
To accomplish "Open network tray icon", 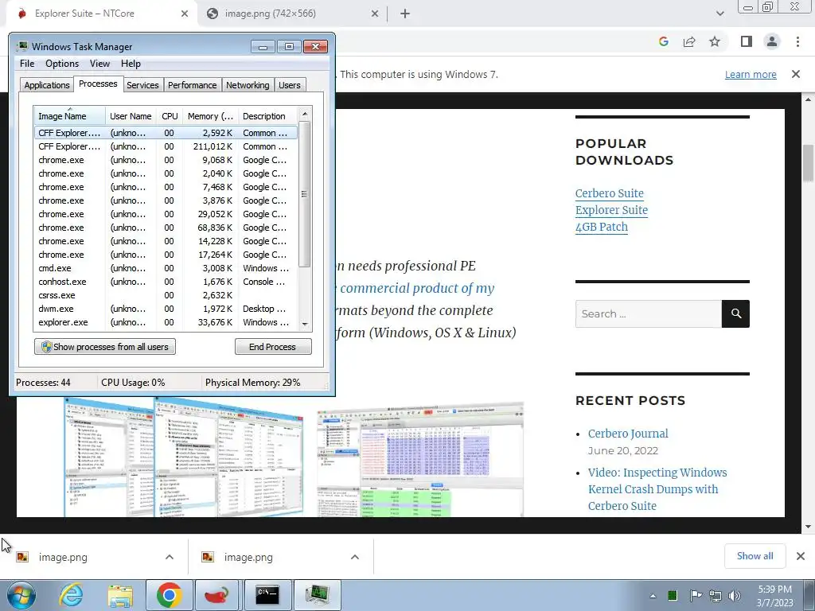I will pyautogui.click(x=716, y=596).
